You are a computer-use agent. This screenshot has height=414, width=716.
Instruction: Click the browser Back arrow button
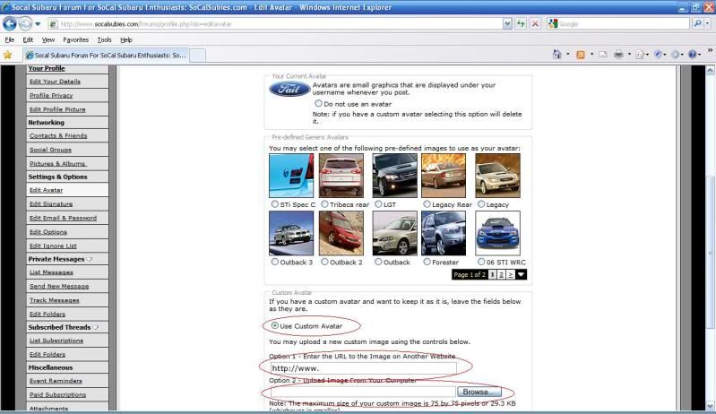click(x=13, y=23)
